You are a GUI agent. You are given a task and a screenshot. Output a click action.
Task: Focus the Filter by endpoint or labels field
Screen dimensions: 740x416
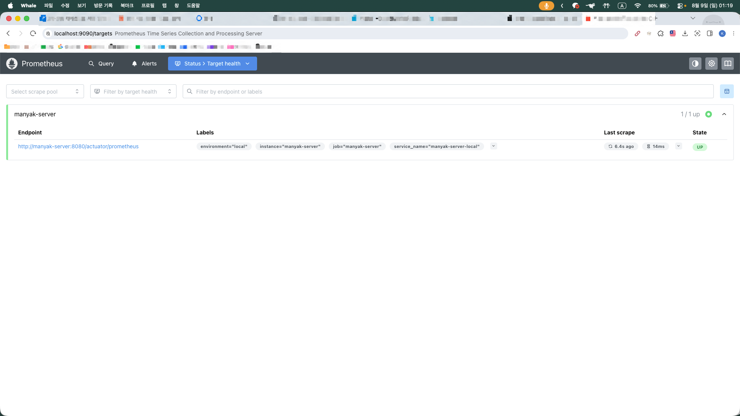[448, 91]
